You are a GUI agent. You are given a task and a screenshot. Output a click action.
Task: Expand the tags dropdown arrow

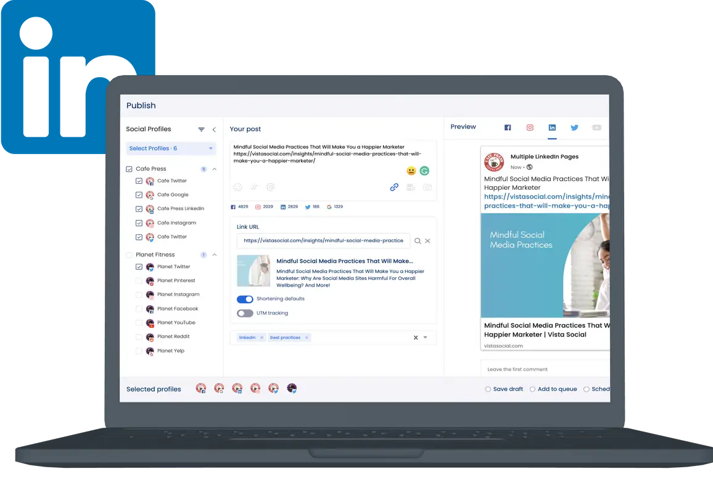point(426,338)
